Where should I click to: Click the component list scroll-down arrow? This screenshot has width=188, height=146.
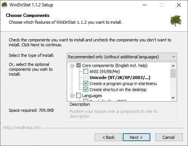[173, 98]
